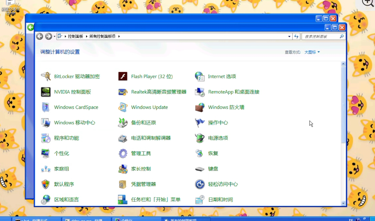Open Windows 防火墙 brick wall icon
This screenshot has width=375, height=221.
pyautogui.click(x=200, y=107)
